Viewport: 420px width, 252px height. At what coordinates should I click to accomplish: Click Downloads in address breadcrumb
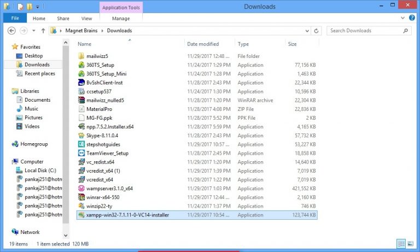coord(119,31)
